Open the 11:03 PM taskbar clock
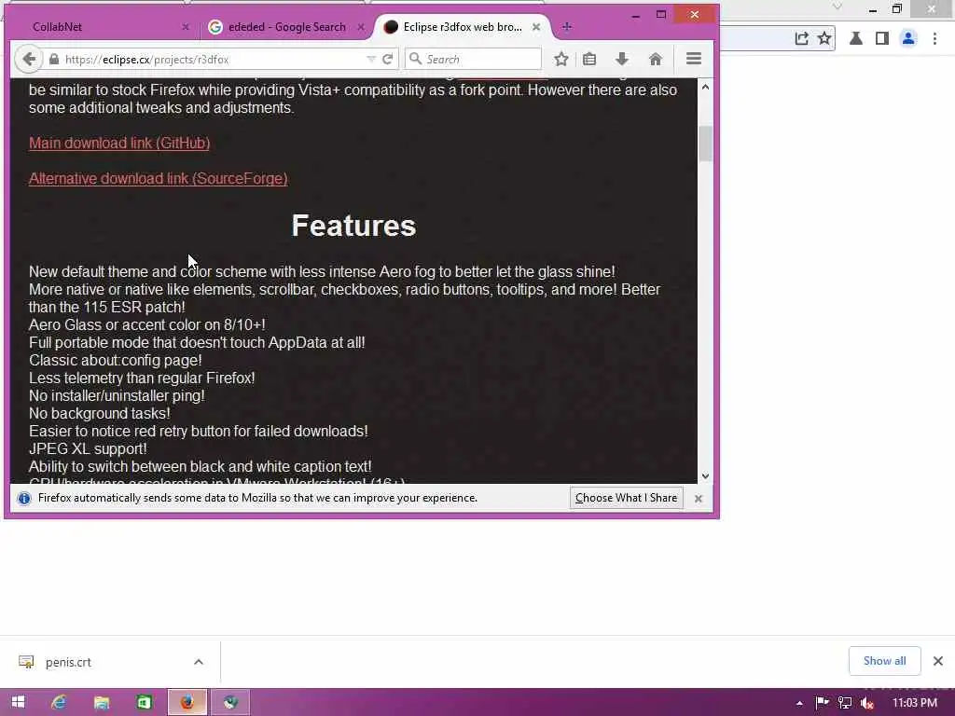 (x=914, y=703)
